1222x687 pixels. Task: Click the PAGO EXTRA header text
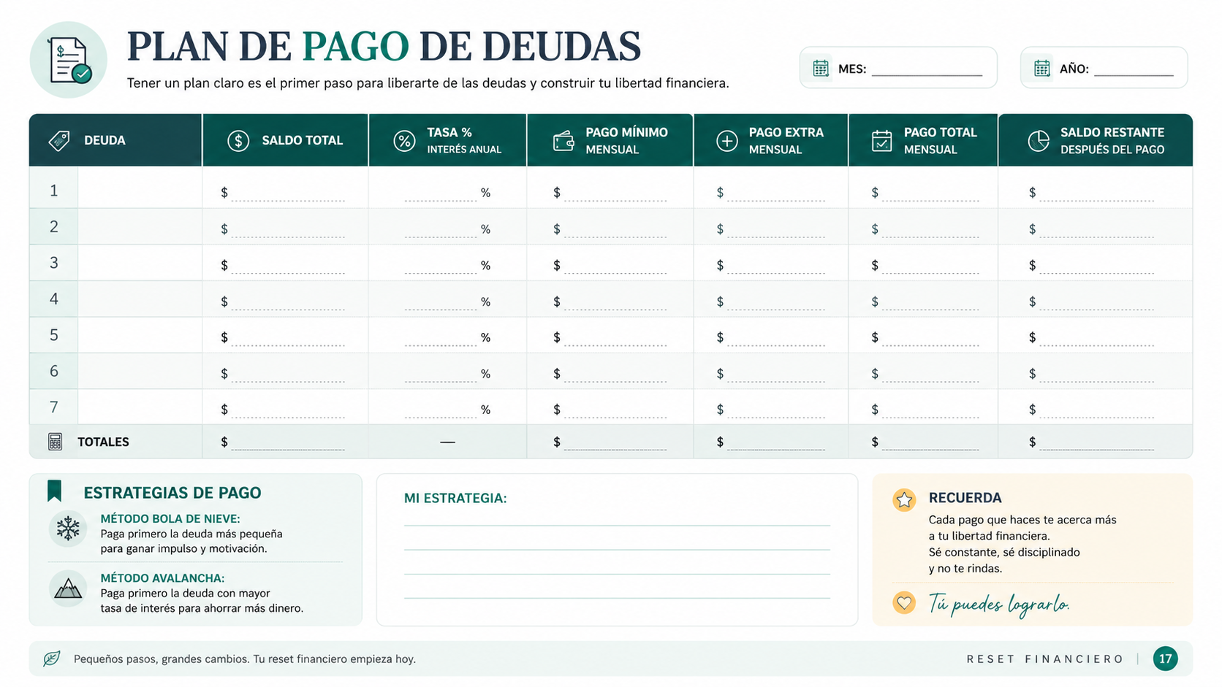click(x=786, y=132)
